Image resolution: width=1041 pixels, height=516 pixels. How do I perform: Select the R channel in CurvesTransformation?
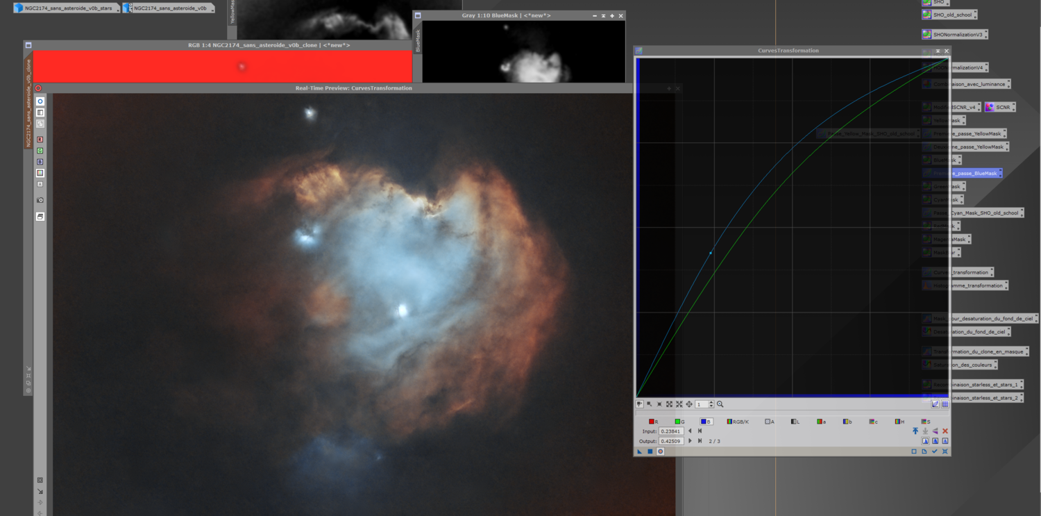coord(653,422)
